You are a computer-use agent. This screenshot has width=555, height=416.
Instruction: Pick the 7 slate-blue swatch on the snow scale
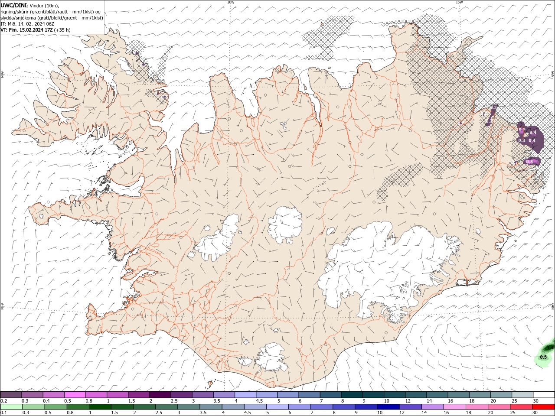(330, 395)
